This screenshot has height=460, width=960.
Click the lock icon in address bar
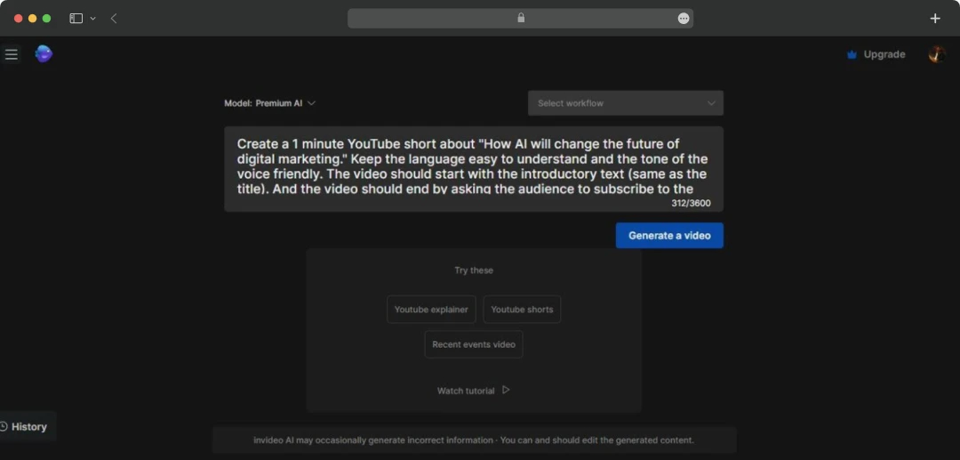pyautogui.click(x=521, y=18)
